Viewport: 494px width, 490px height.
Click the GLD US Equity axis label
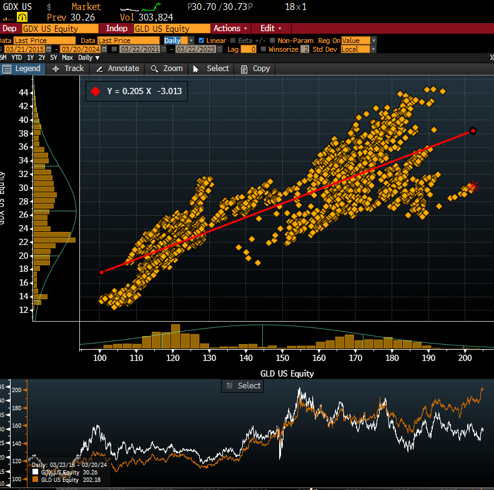287,373
